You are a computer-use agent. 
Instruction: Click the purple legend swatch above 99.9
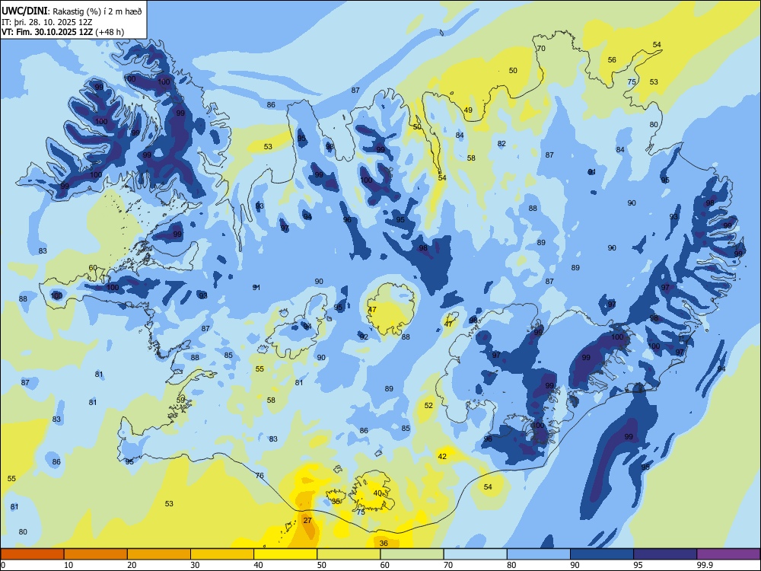[728, 554]
